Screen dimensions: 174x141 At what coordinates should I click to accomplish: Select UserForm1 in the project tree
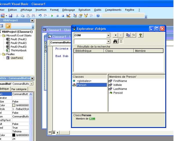pyautogui.click(x=17, y=58)
